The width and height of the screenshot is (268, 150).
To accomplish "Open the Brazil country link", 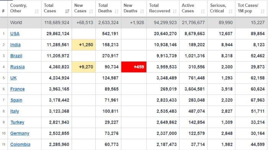I will point(16,56).
